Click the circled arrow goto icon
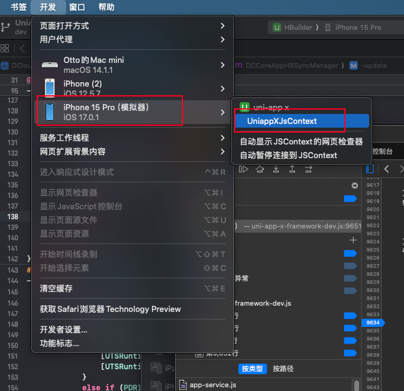404x391 pixels. (355, 186)
